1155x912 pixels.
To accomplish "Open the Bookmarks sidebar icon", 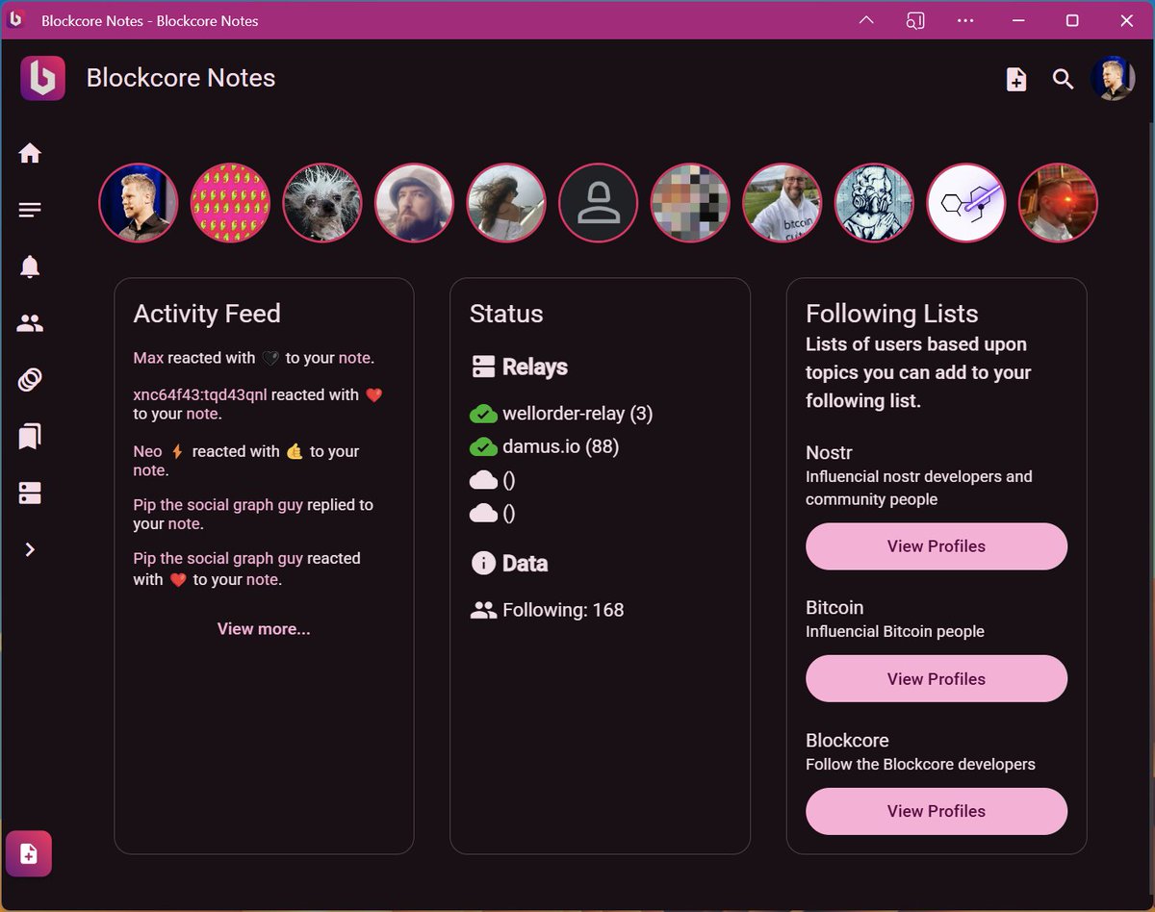I will coord(29,436).
